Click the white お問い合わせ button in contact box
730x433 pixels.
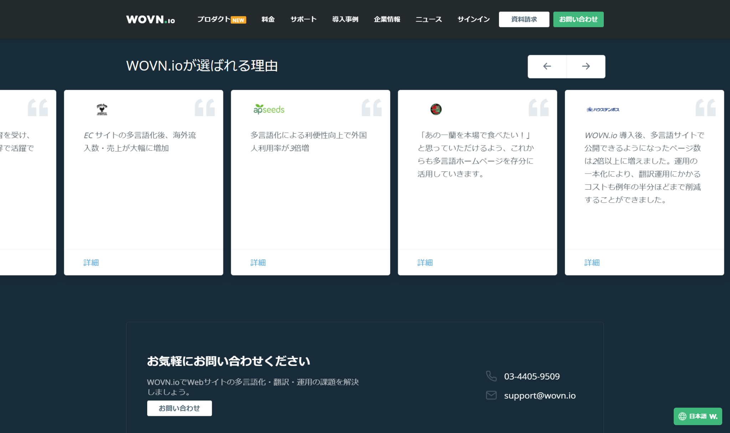pyautogui.click(x=179, y=408)
